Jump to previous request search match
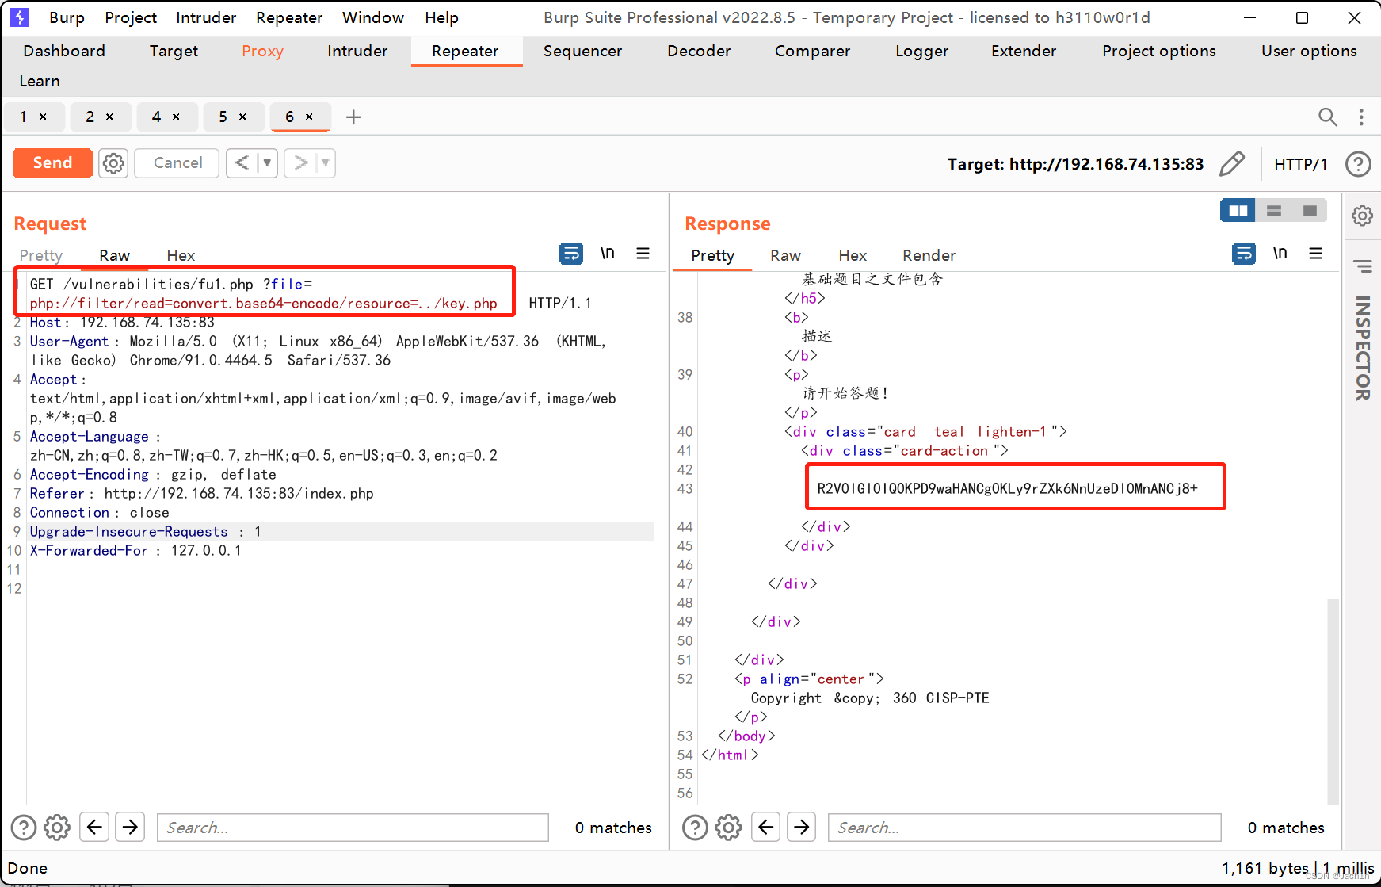Viewport: 1381px width, 887px height. pyautogui.click(x=94, y=828)
